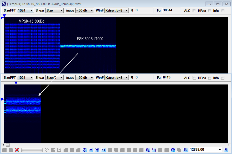Enable ALC checkbox in the lower panel

194,78
